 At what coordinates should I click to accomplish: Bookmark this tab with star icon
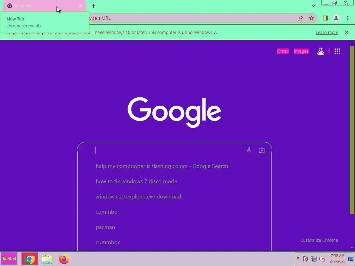click(x=311, y=18)
